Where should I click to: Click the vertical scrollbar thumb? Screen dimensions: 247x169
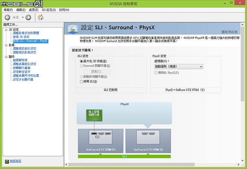pos(243,64)
